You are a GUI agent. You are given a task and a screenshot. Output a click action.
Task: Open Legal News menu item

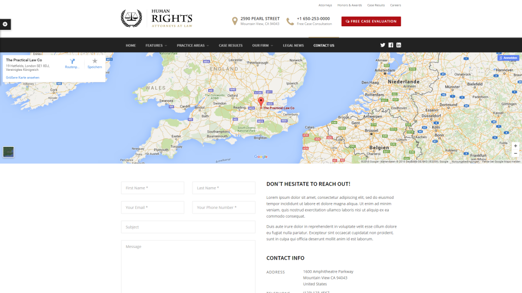click(x=293, y=46)
